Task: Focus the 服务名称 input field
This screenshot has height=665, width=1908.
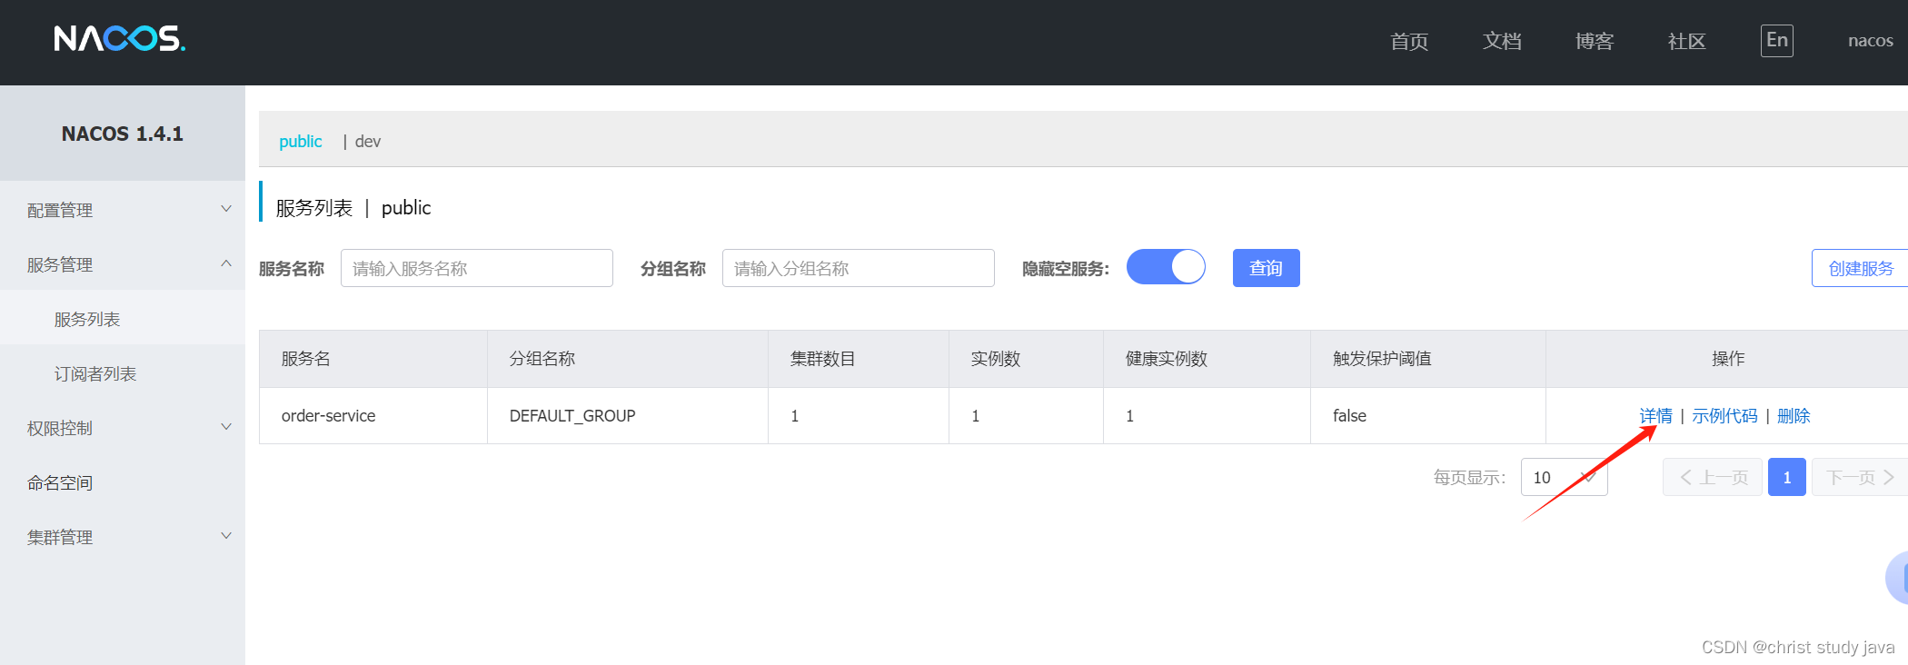Action: coord(477,268)
